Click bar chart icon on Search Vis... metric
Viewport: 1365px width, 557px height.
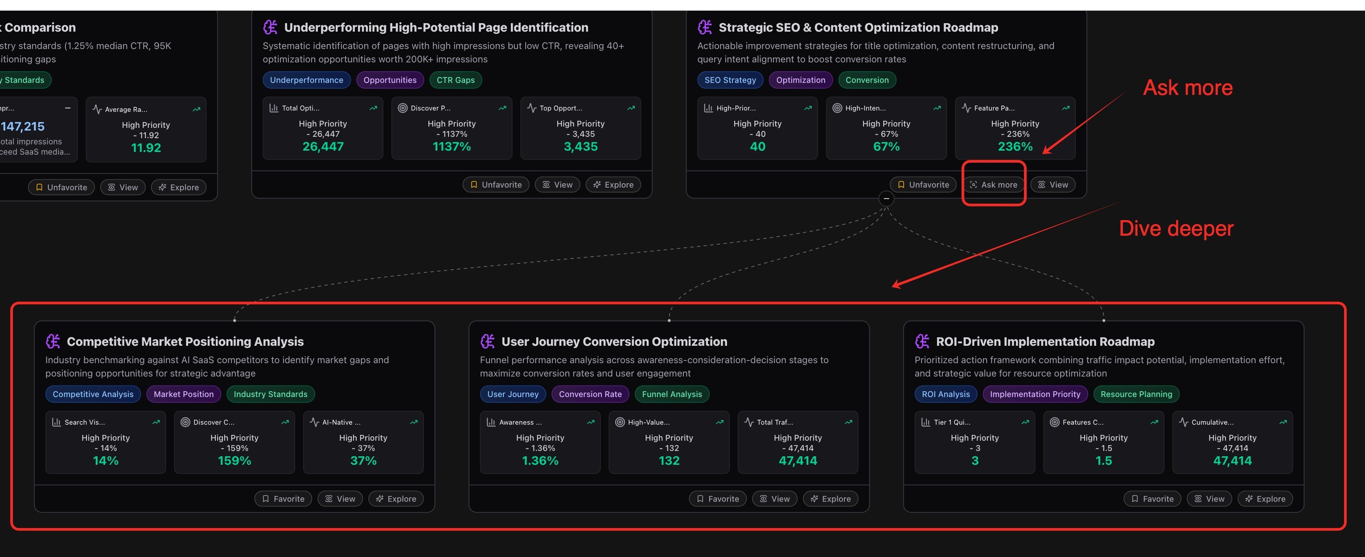pos(57,422)
